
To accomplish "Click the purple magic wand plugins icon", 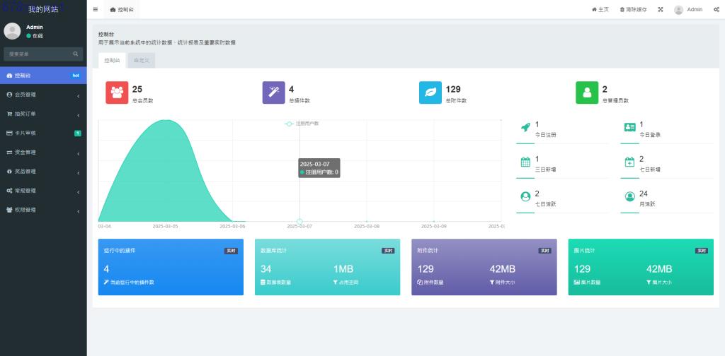I will pyautogui.click(x=273, y=93).
